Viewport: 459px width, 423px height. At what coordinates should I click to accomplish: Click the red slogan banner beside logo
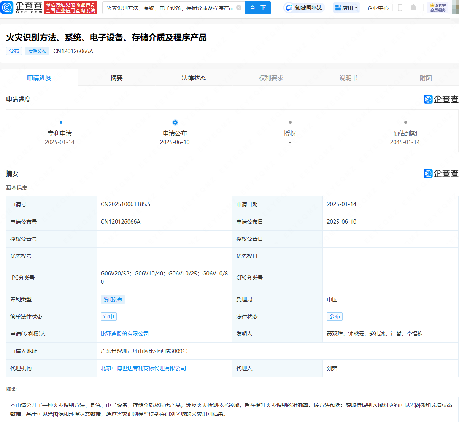pos(70,8)
